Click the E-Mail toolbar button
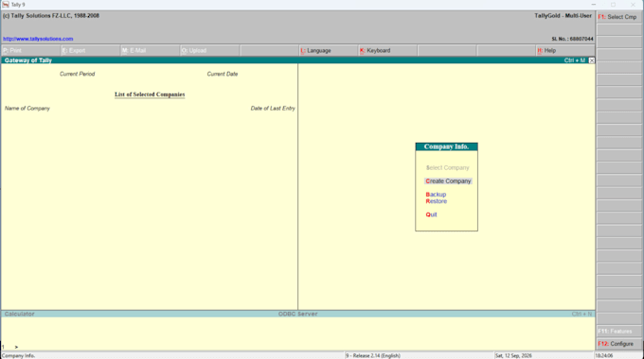The width and height of the screenshot is (644, 359). pyautogui.click(x=150, y=50)
